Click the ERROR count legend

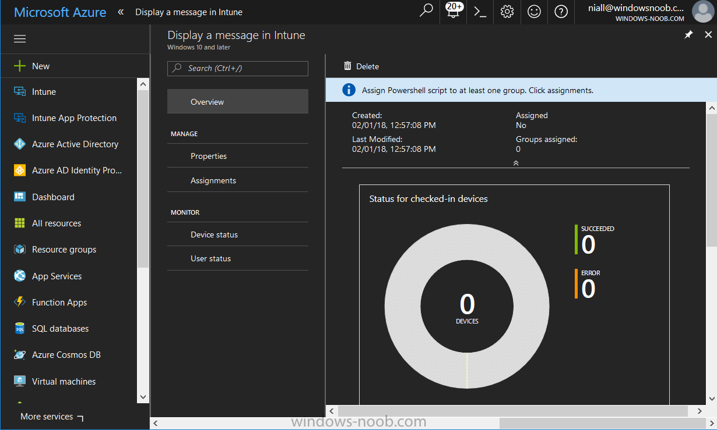point(588,284)
